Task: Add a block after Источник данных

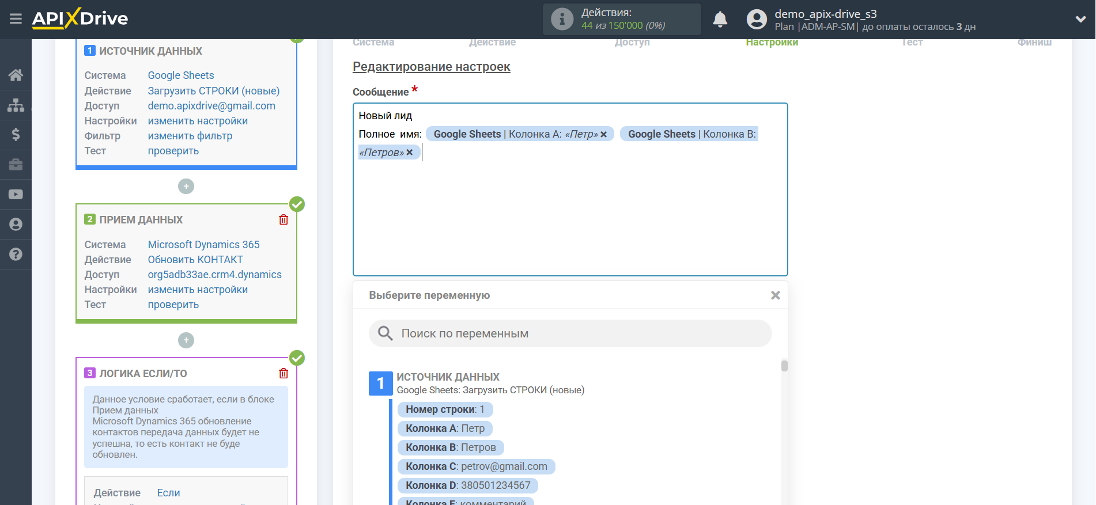Action: (x=186, y=187)
